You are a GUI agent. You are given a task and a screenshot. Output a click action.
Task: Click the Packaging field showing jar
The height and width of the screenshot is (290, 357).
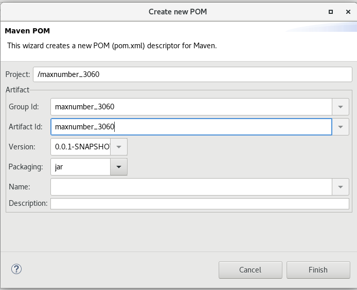(x=81, y=167)
